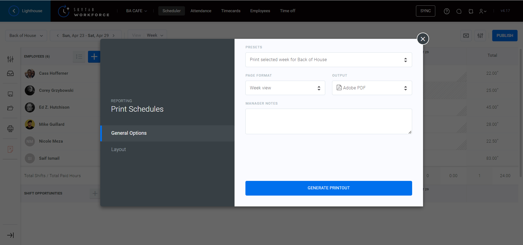
Task: Click the printer icon in left sidebar
Action: pos(10,129)
